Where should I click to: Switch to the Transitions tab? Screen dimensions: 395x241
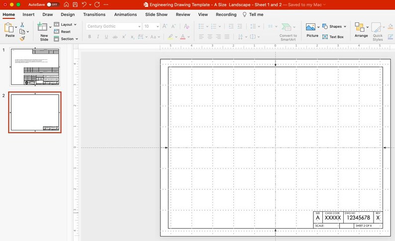[94, 14]
